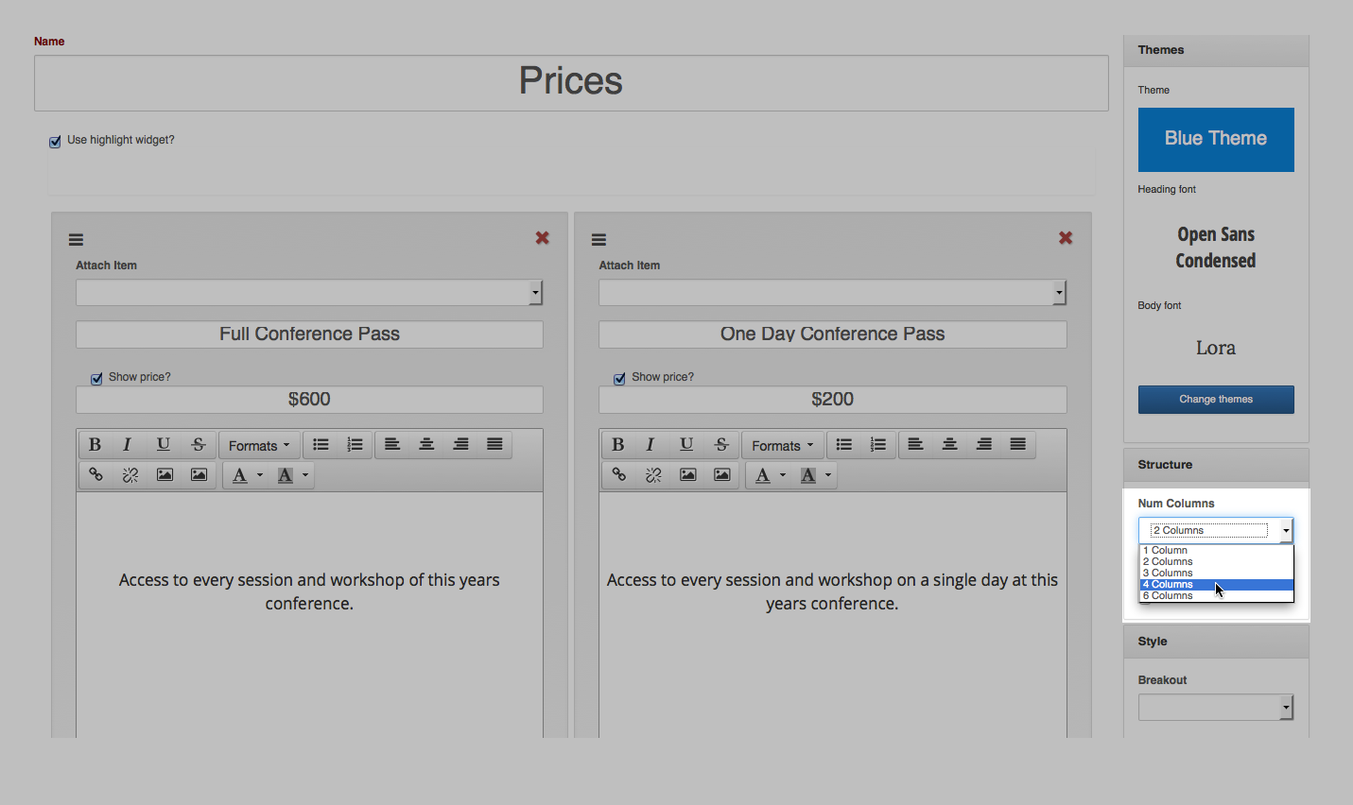Open Formats dropdown in One Day Conference Pass editor
The height and width of the screenshot is (805, 1353).
tap(783, 446)
